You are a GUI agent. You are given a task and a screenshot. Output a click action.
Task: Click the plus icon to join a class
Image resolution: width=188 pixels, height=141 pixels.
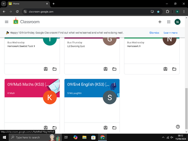tap(160, 22)
